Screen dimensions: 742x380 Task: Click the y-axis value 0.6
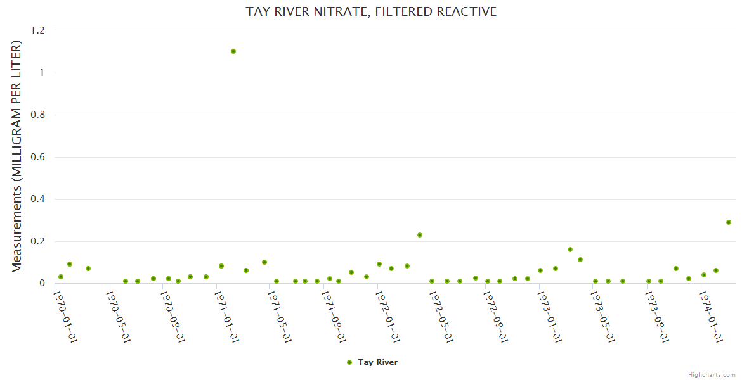(x=38, y=157)
